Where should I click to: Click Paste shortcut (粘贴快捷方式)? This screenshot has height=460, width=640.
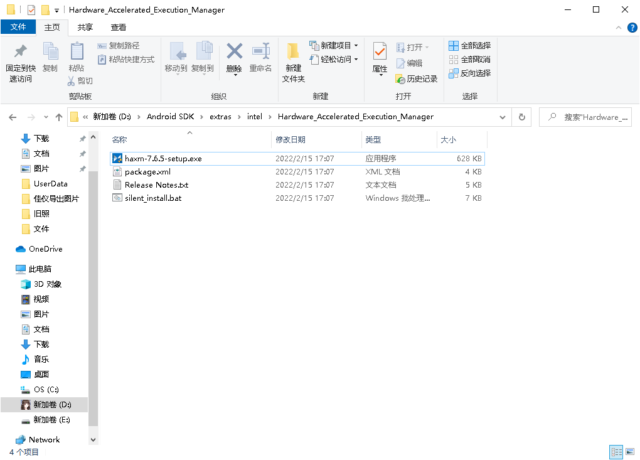tap(126, 60)
